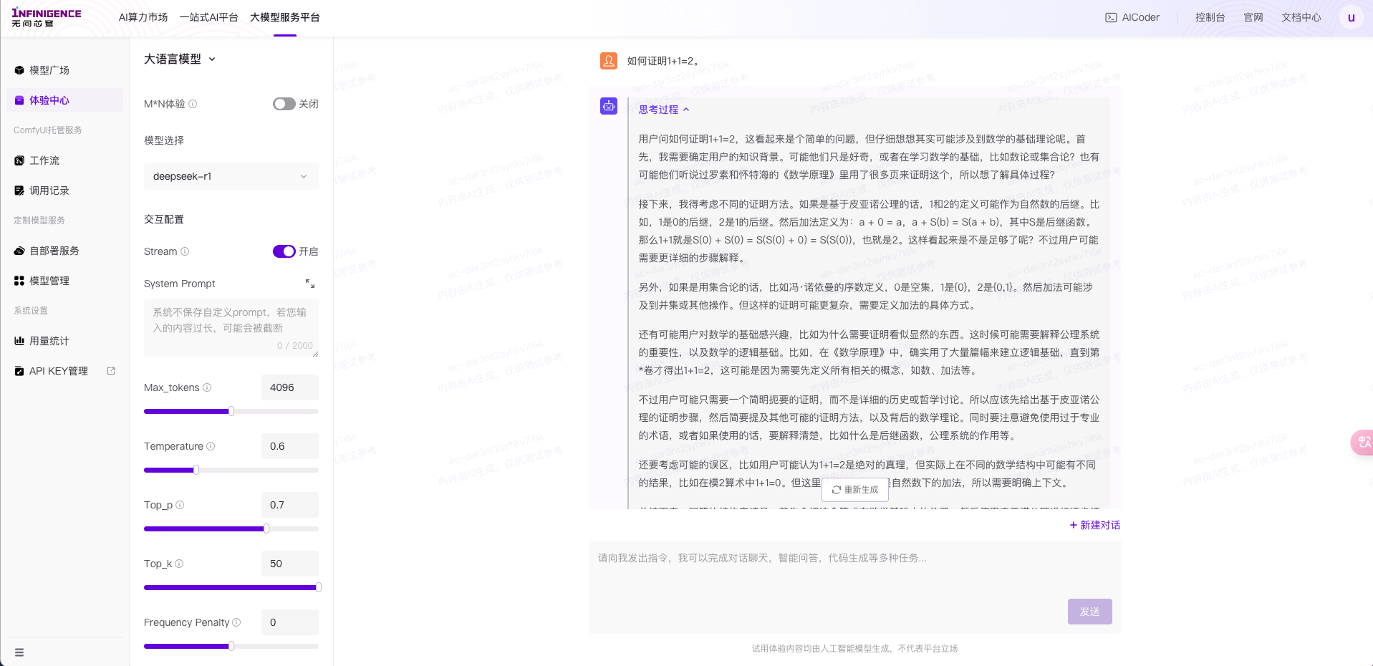Click the Top_p slider handle
Screen dimensions: 1373x666
pos(266,529)
